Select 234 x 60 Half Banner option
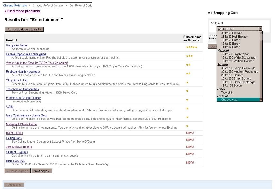The height and width of the screenshot is (192, 275). (234, 37)
